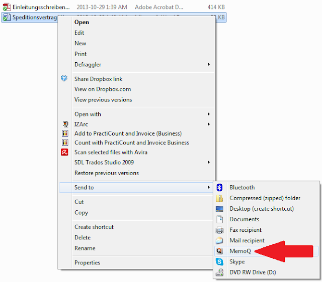Send file to Skype

tap(237, 262)
